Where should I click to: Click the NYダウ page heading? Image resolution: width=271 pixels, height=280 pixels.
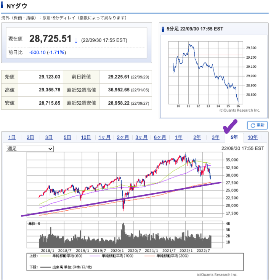tap(17, 6)
